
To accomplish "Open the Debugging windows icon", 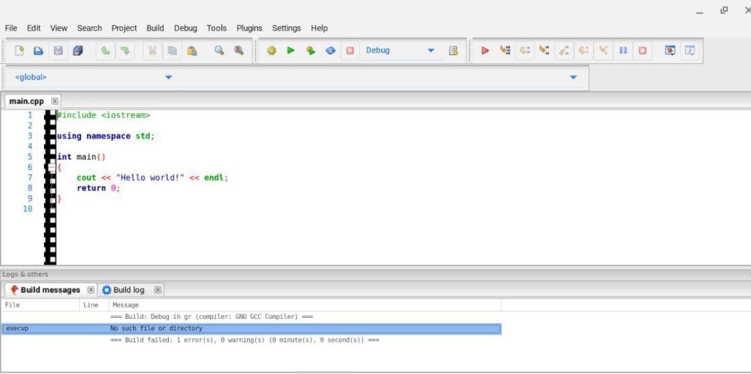I will click(670, 50).
